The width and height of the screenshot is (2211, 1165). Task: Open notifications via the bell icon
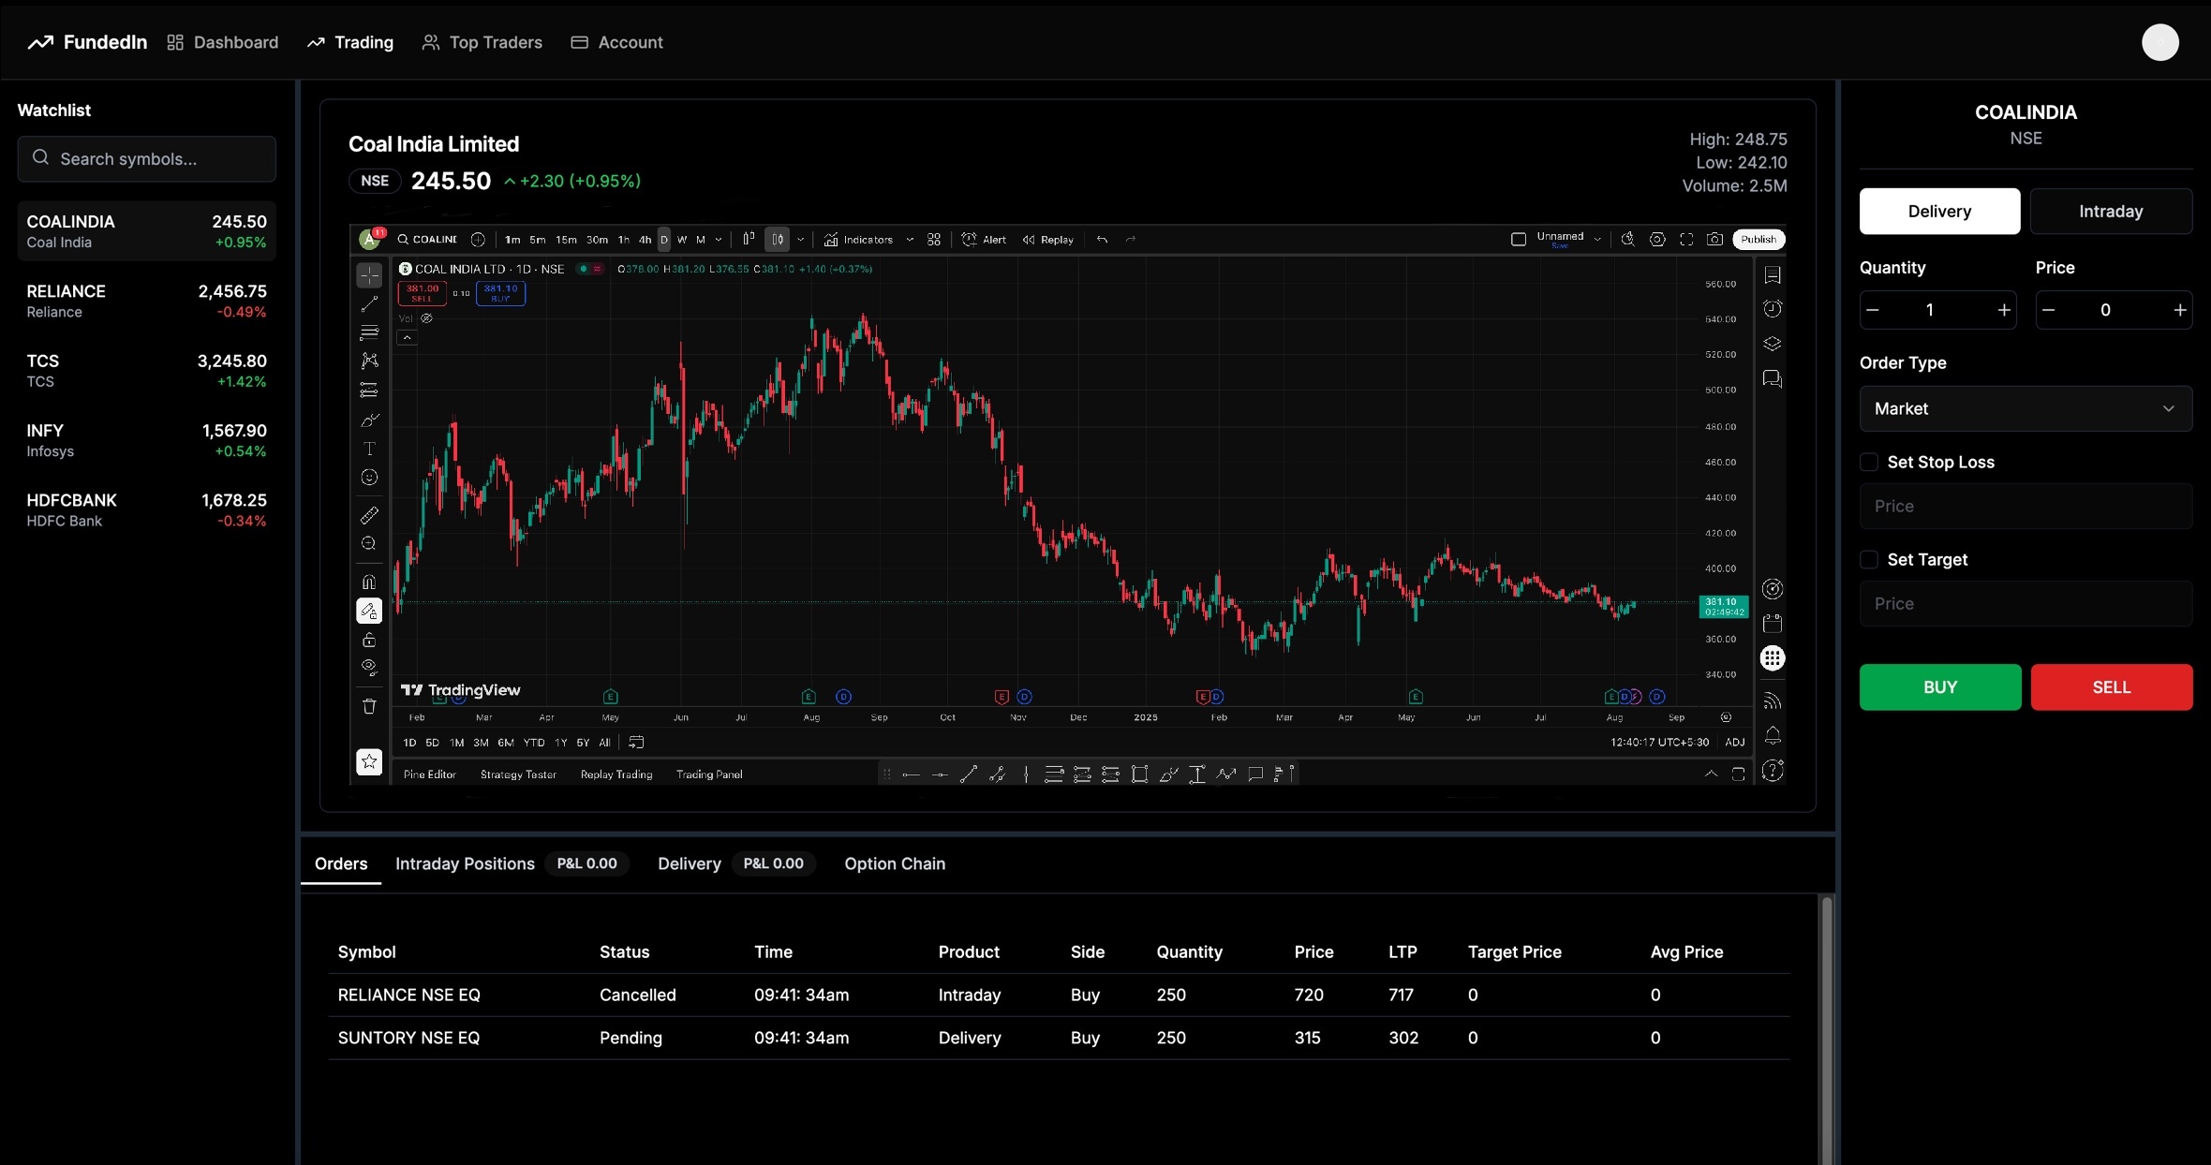(1773, 735)
